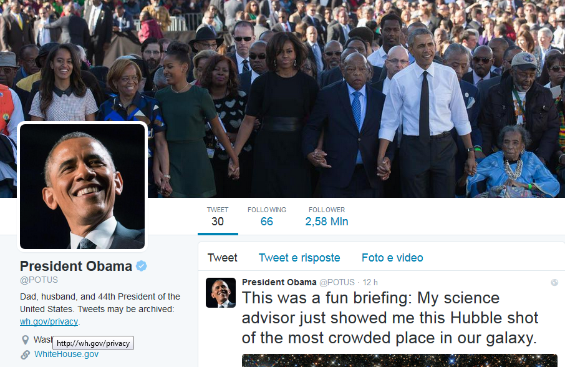Click the verified badge next to President Obama
The height and width of the screenshot is (367, 565).
[141, 266]
